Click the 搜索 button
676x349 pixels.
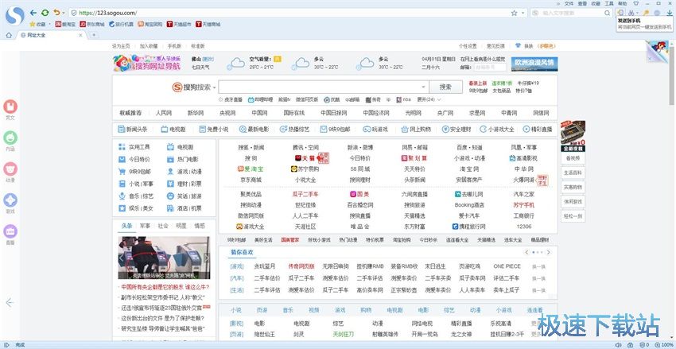click(x=445, y=87)
